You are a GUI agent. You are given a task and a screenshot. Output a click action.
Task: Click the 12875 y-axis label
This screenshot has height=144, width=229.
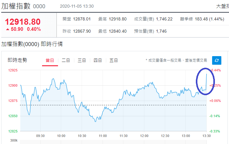[x=13, y=101]
